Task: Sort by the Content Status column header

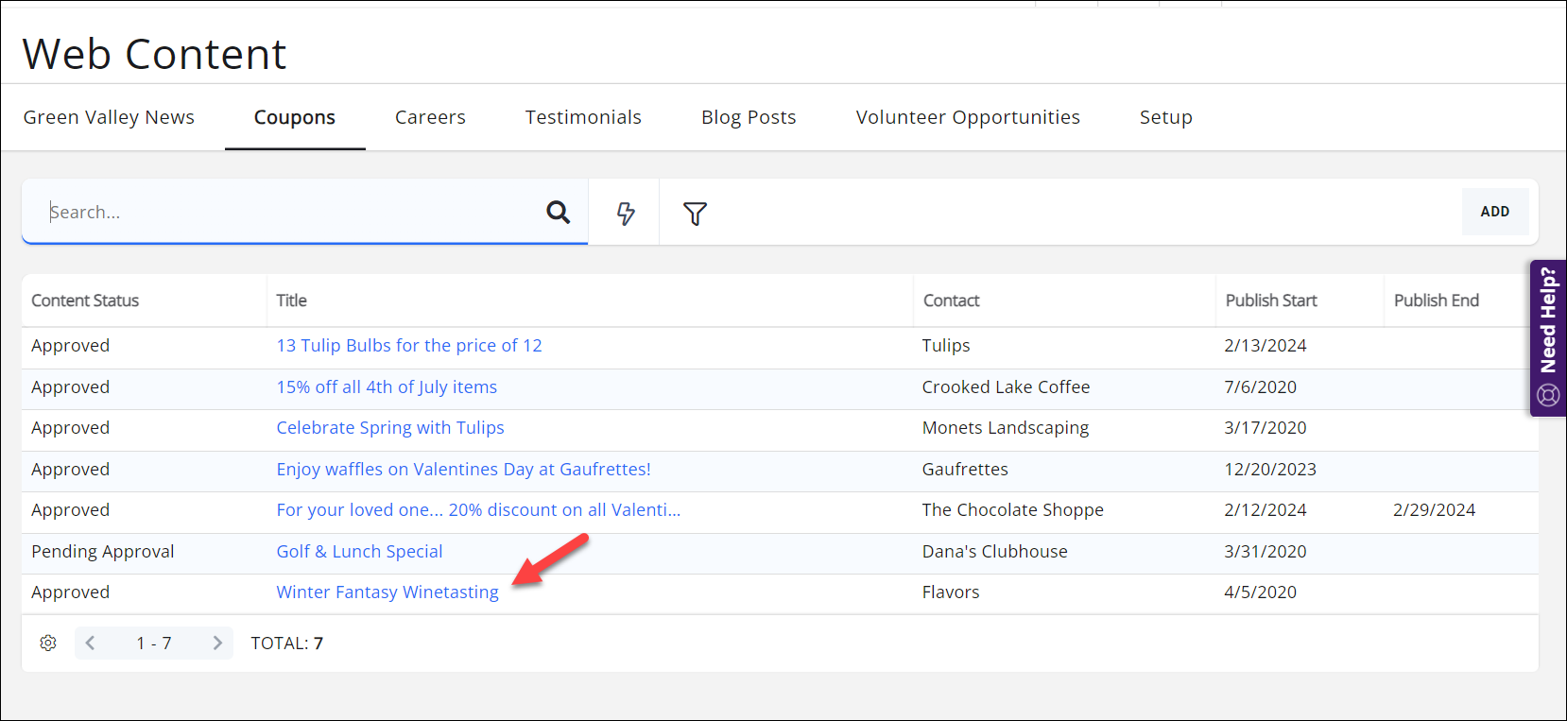Action: 85,300
